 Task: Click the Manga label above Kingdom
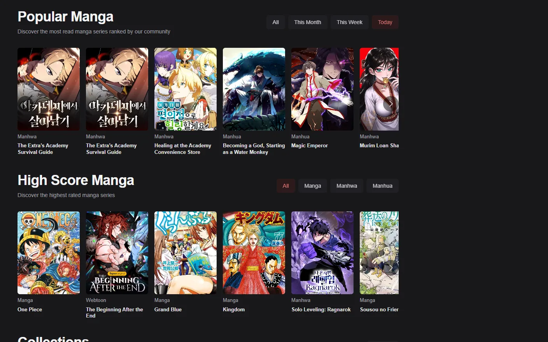coord(231,300)
